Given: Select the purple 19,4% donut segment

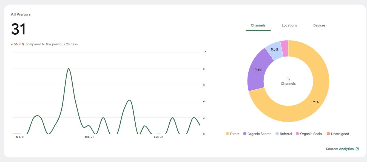Looking at the screenshot, I should (257, 70).
